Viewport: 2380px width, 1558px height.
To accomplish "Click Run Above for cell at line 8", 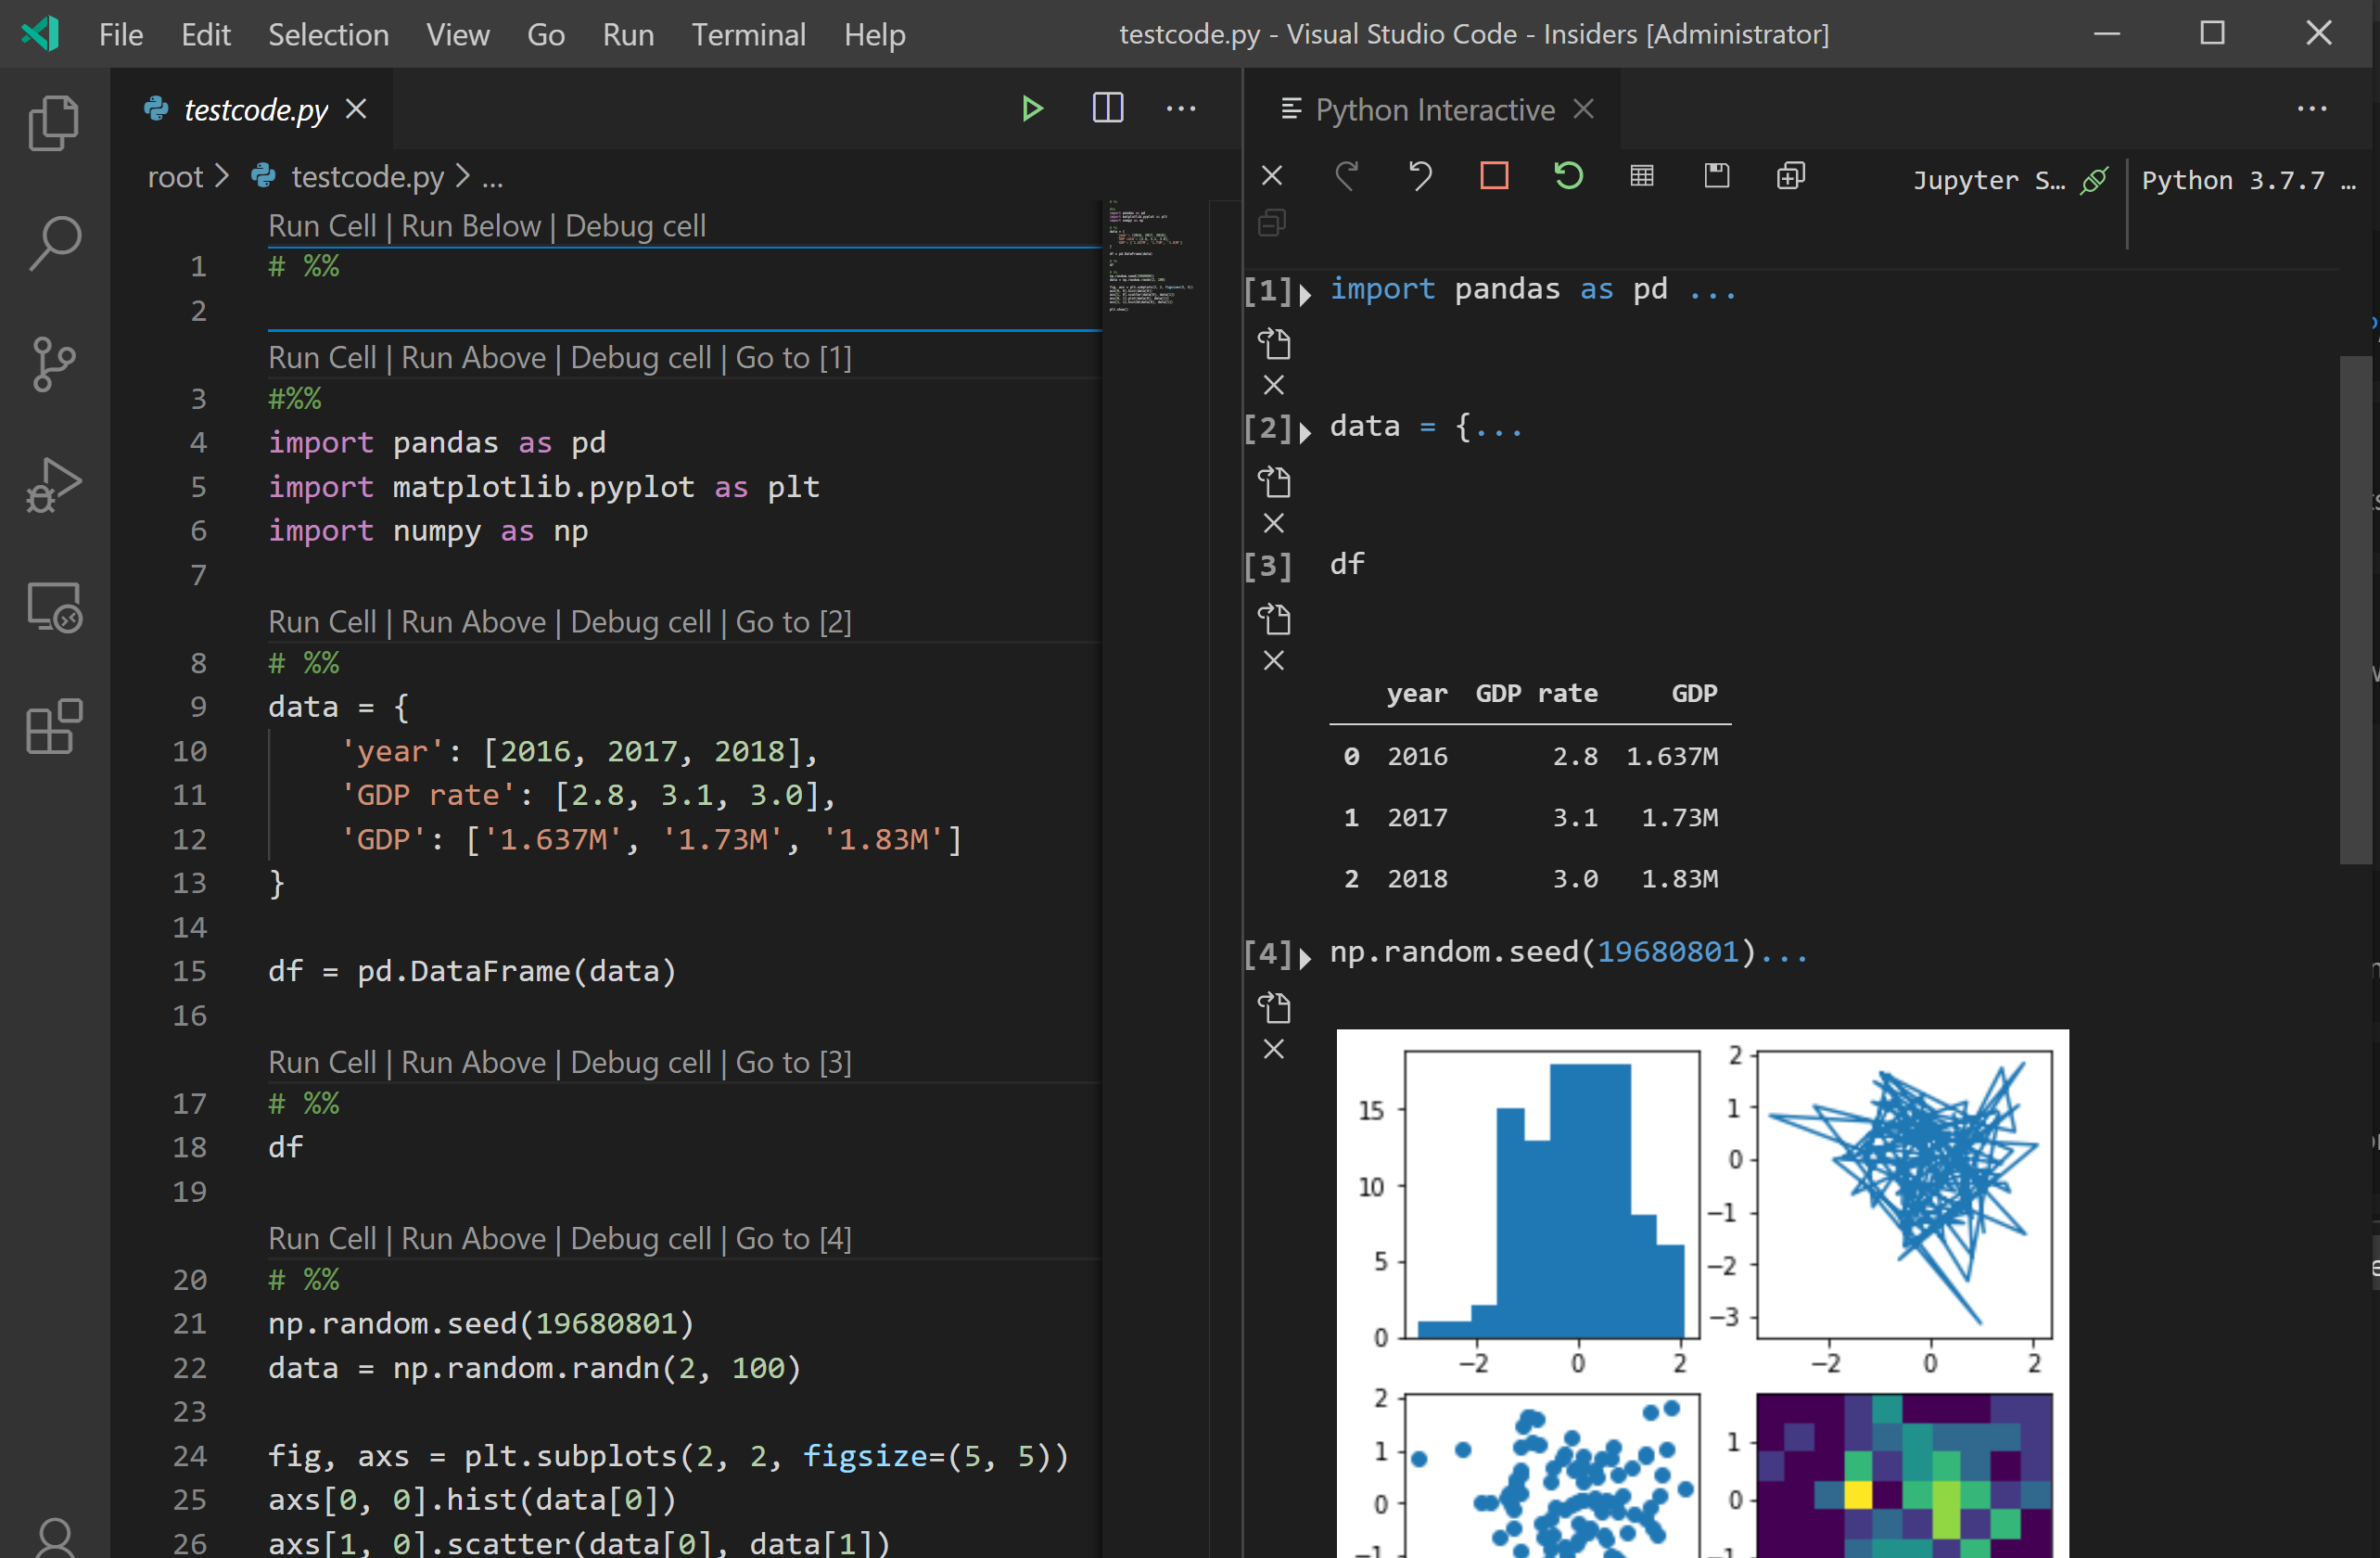I will coord(473,622).
